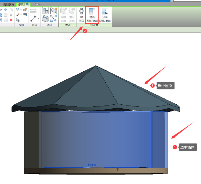Switch to the 附加模块 tab
Image resolution: width=201 pixels, height=184 pixels.
point(9,4)
